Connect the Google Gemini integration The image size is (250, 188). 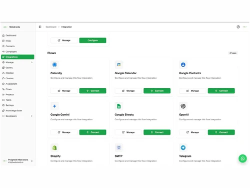(92, 132)
